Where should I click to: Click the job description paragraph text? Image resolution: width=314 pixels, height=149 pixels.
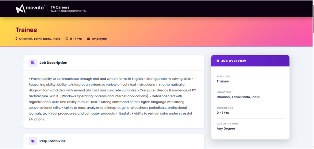[113, 99]
